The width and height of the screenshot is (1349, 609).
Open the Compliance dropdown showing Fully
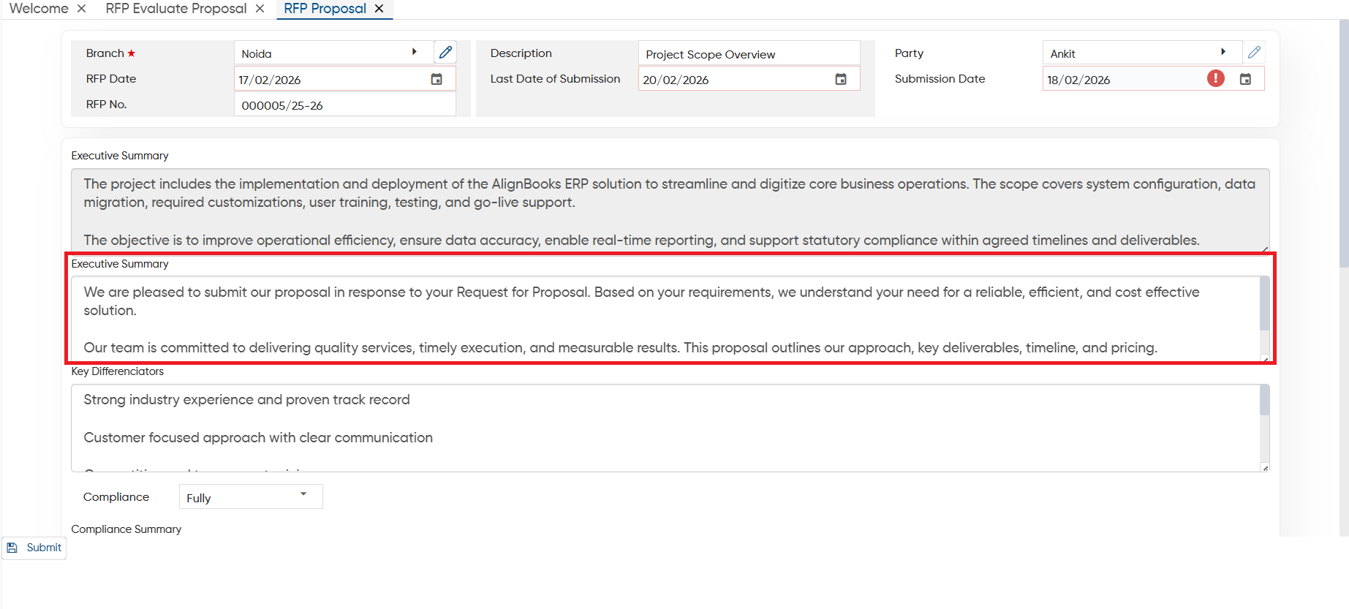click(251, 496)
